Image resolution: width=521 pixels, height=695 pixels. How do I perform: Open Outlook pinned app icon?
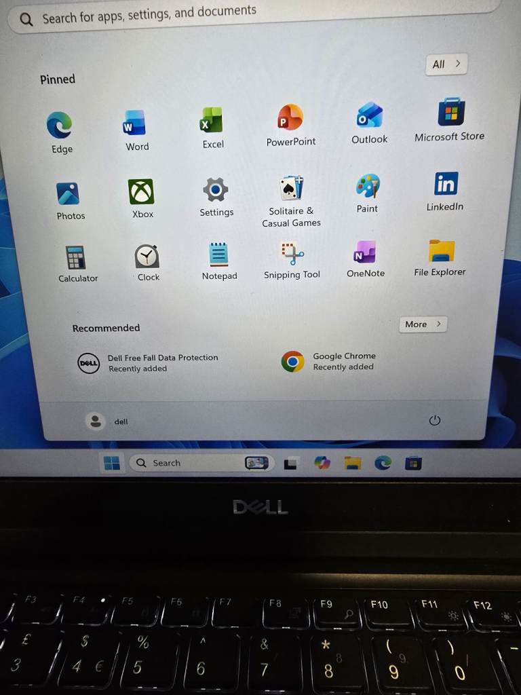(370, 116)
